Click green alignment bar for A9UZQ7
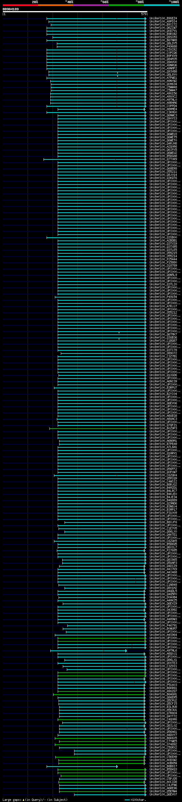The image size is (182, 802). (102, 691)
